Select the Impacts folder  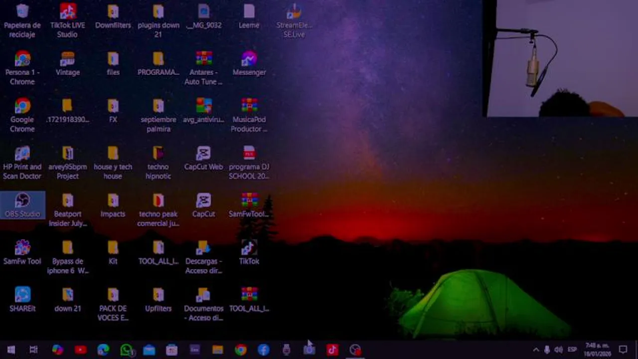pos(113,206)
